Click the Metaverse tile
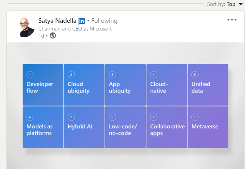The height and width of the screenshot is (169, 245). click(208, 127)
